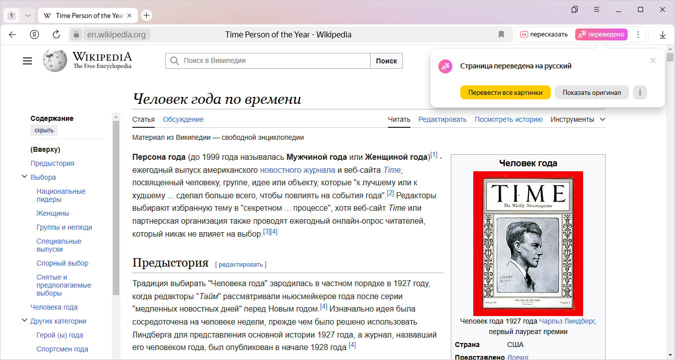Click 'Показать оригинал' button
The image size is (675, 360).
pos(592,92)
